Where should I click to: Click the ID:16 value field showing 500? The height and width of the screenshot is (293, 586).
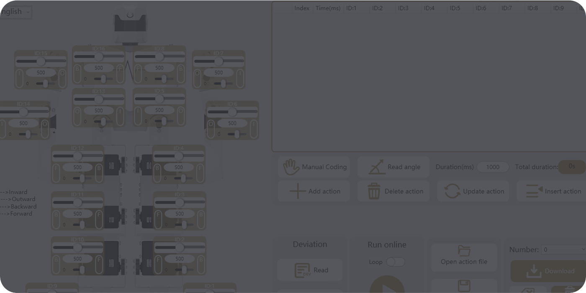point(99,68)
